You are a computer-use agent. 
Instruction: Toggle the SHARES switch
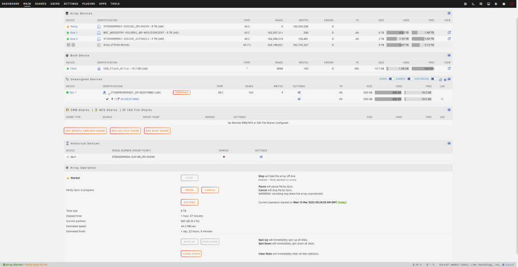coord(410,79)
